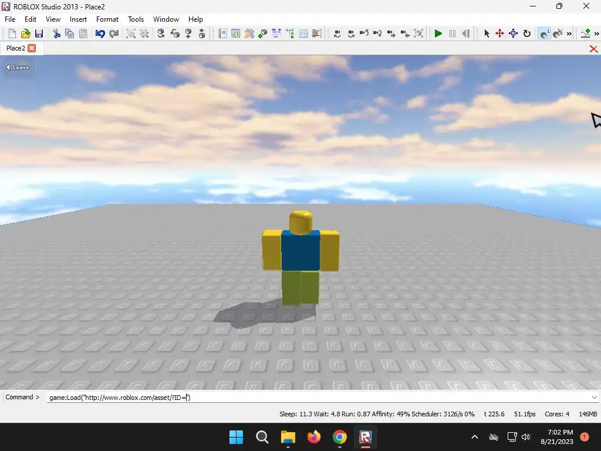This screenshot has width=601, height=451.
Task: Open the Insert menu
Action: tap(78, 19)
